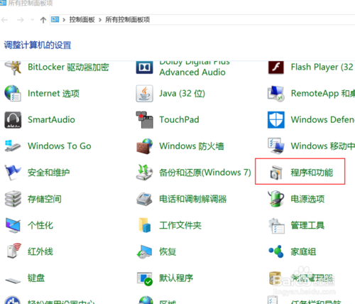Go forward with the Forward arrow
Screen dimensions: 355x304
pyautogui.click(x=21, y=20)
